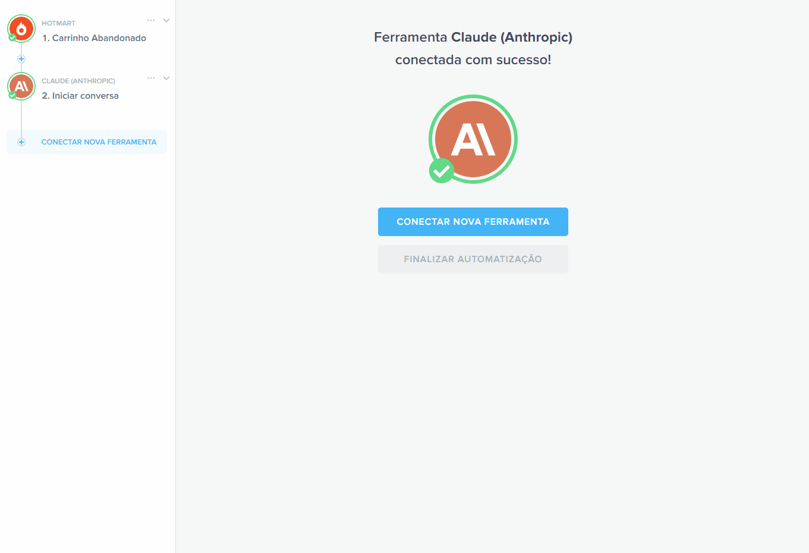809x553 pixels.
Task: Open the three-dot menu for the Hotmart step
Action: pyautogui.click(x=151, y=20)
